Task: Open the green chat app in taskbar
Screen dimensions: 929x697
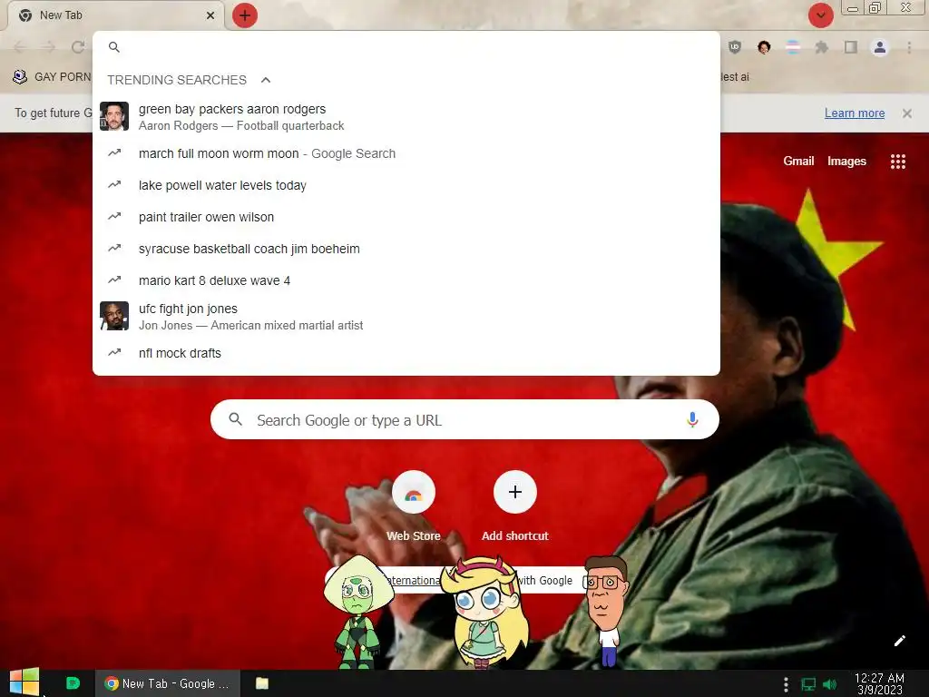Action: pos(73,683)
